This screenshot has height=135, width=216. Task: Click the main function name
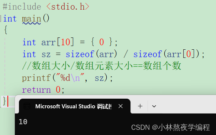[32, 19]
